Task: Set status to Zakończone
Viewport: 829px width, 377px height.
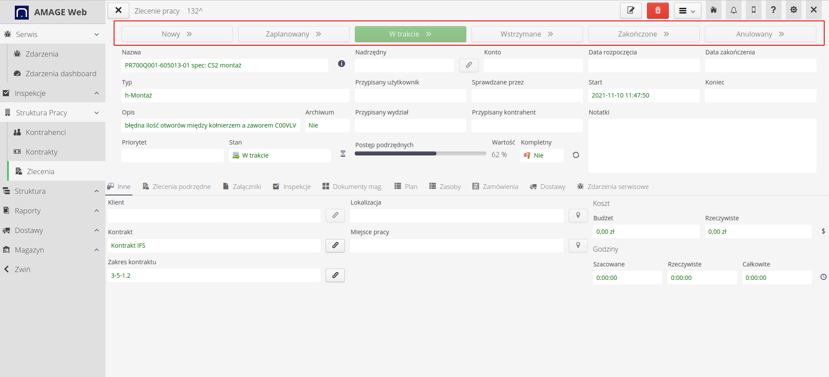Action: 643,34
